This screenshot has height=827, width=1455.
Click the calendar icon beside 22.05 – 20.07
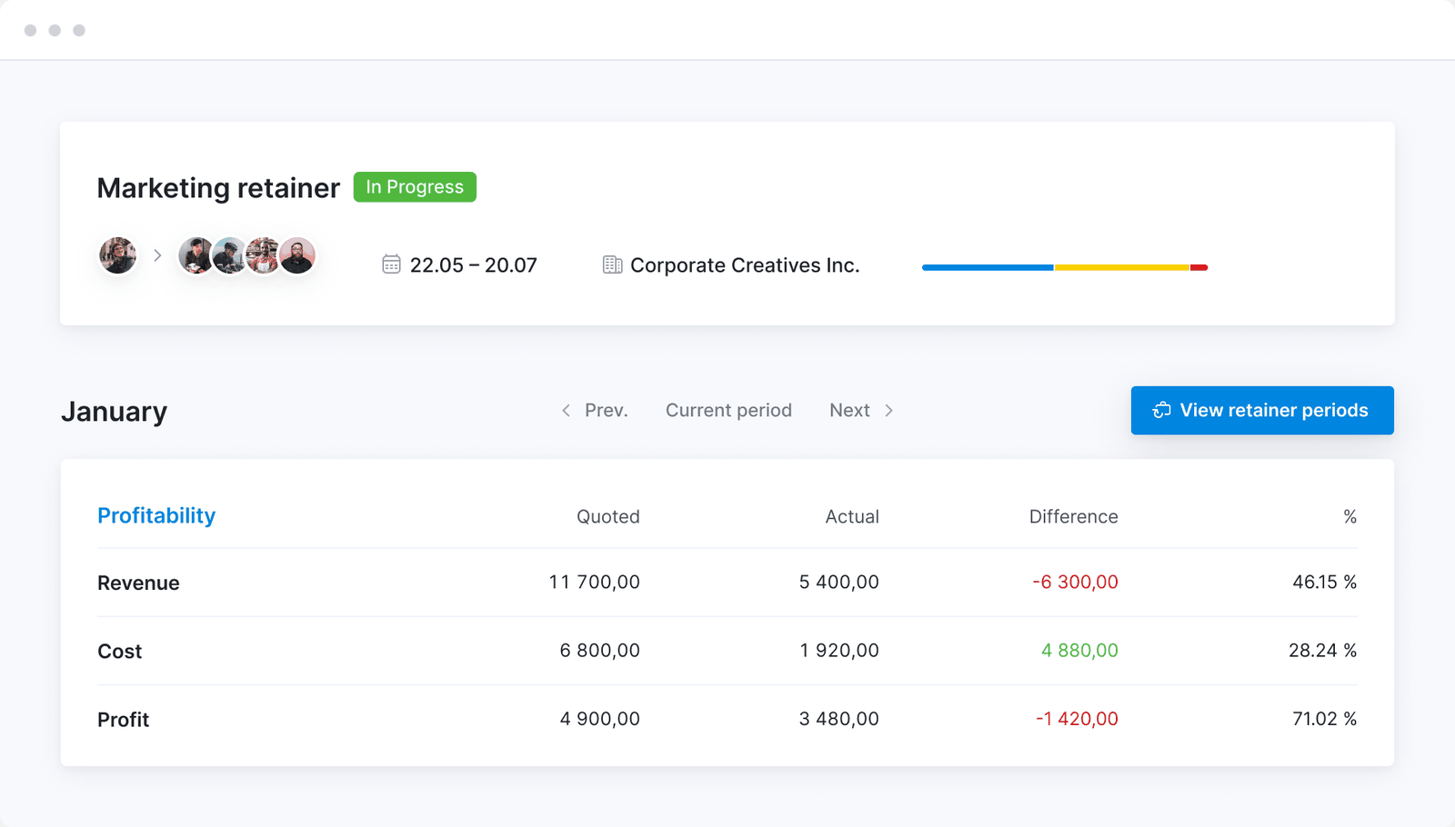[x=391, y=264]
